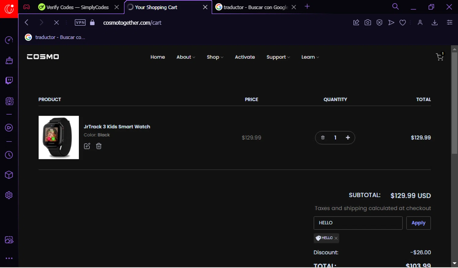Screen dimensions: 458x268
Task: Add page to bookmarks heart icon
Action: tap(403, 22)
